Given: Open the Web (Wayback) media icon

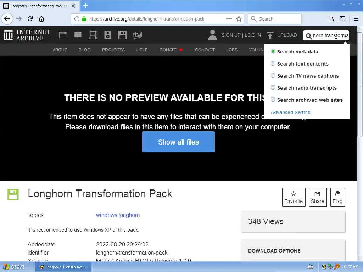Looking at the screenshot, I should pos(63,35).
